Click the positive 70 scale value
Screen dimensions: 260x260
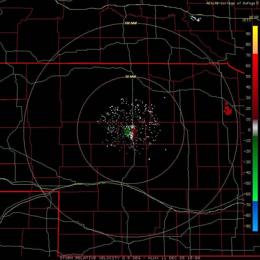pyautogui.click(x=248, y=55)
